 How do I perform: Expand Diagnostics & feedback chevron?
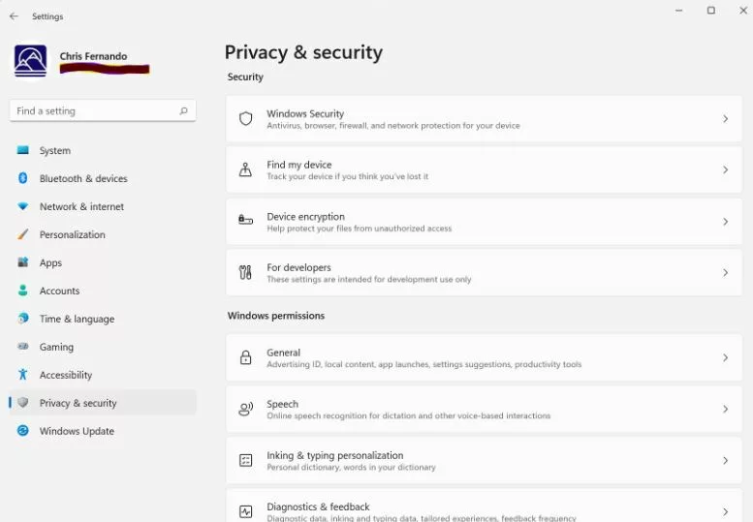(725, 511)
